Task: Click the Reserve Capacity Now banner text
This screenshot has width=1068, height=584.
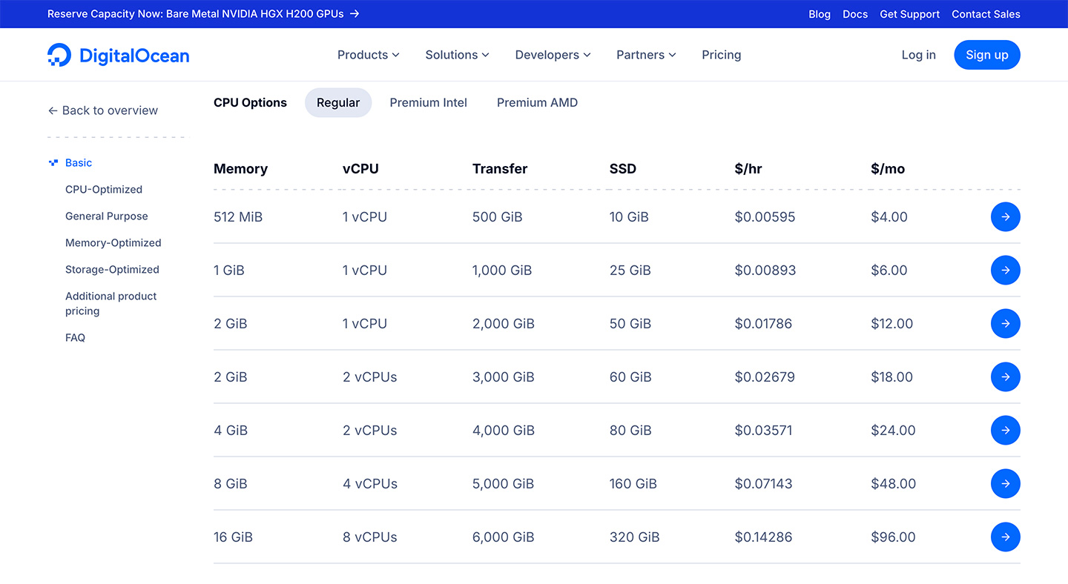Action: (x=196, y=14)
